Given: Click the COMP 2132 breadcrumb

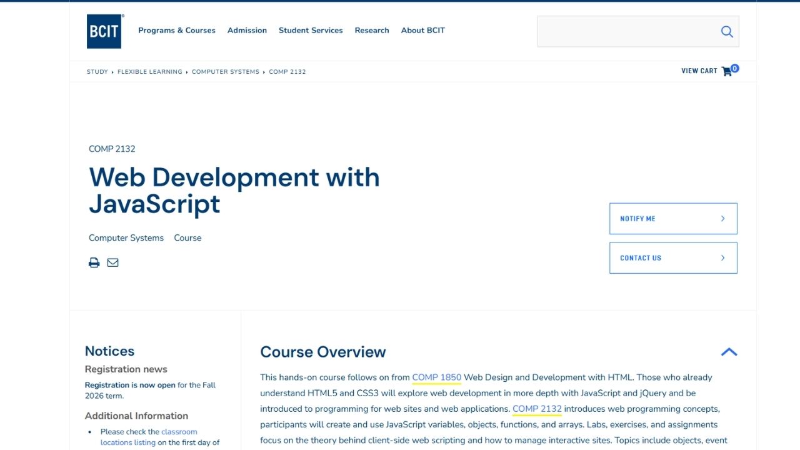Looking at the screenshot, I should (287, 72).
